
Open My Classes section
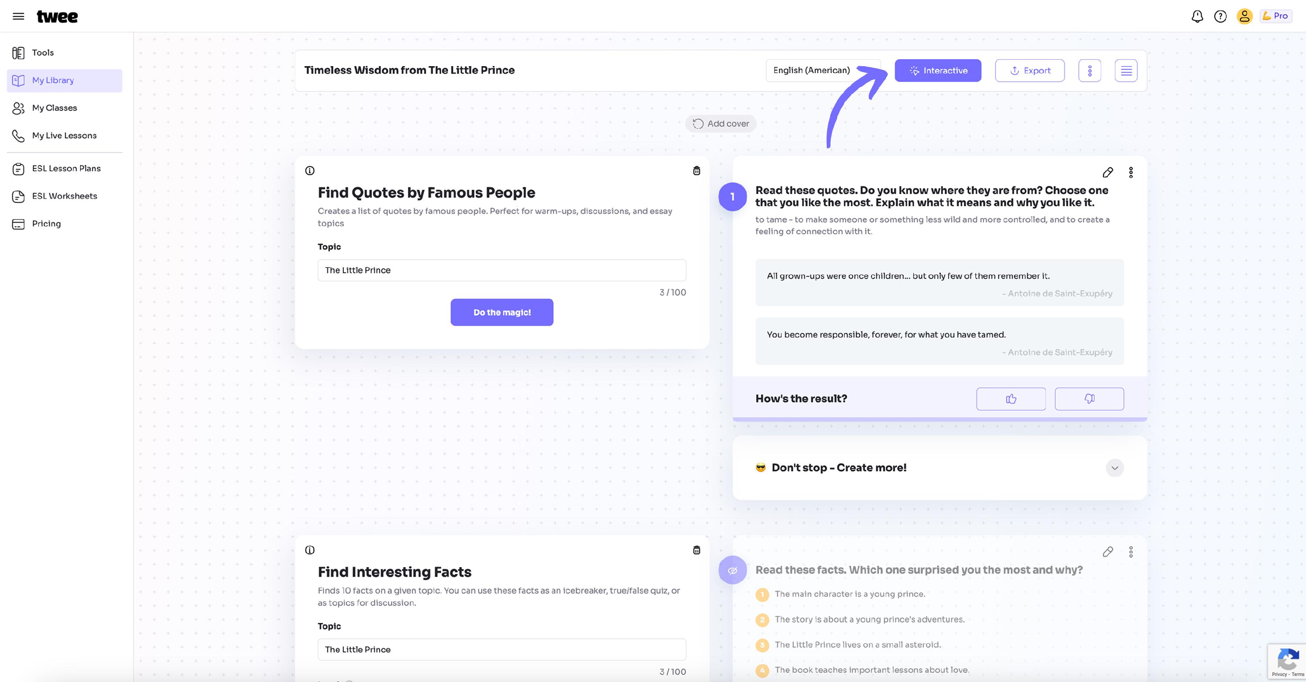[64, 108]
